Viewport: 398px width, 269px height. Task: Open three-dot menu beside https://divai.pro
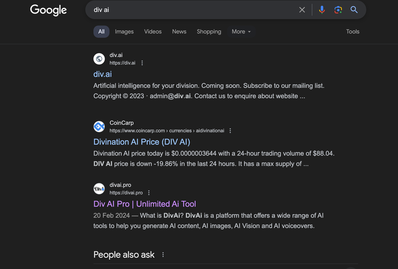pyautogui.click(x=149, y=193)
